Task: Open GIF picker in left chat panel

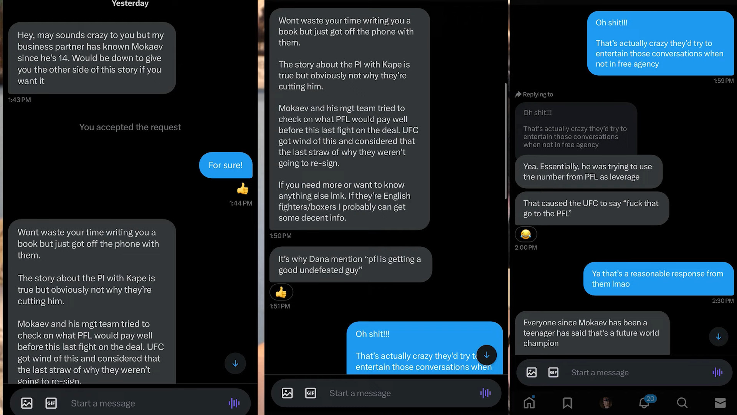Action: [x=51, y=403]
